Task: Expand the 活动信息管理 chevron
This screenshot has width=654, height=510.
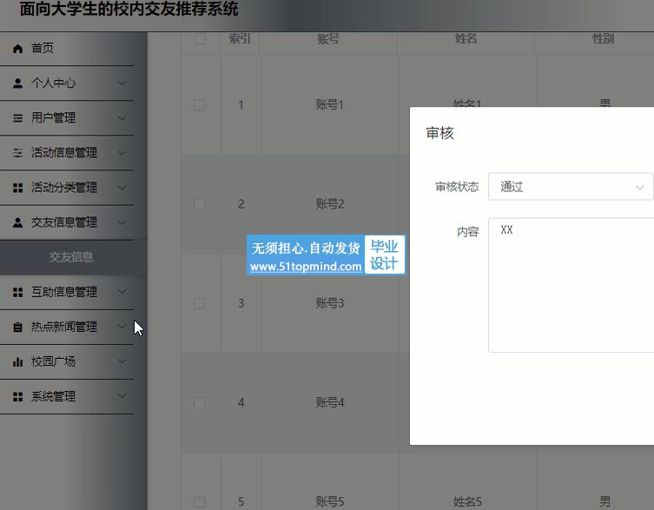Action: [122, 153]
